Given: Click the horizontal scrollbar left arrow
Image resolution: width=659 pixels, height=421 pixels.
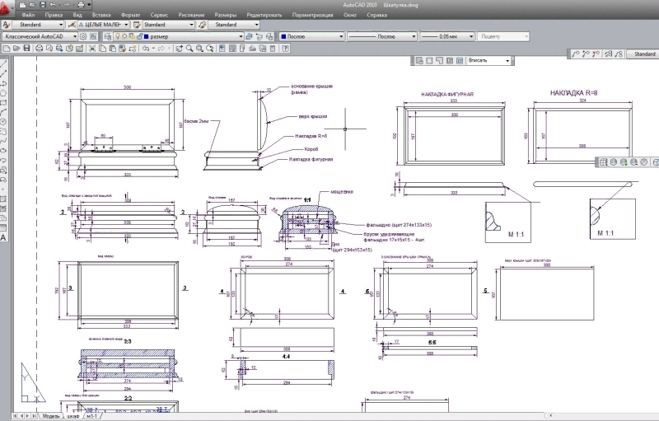Looking at the screenshot, I should click(550, 416).
